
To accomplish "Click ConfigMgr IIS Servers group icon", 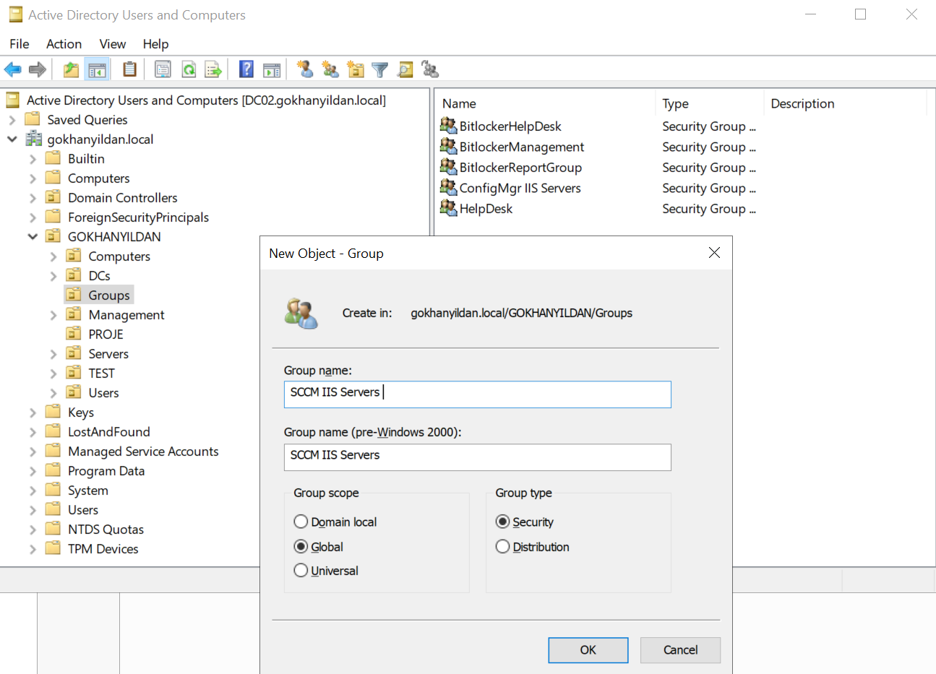I will (x=448, y=187).
